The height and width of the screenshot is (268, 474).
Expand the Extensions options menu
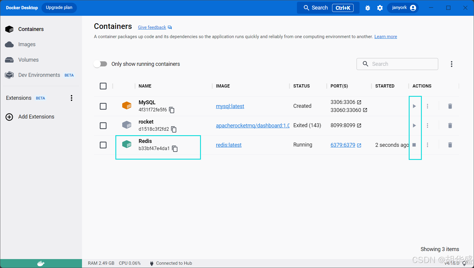tap(72, 98)
